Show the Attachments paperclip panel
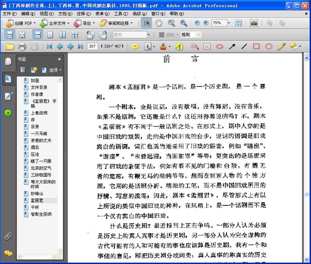The width and height of the screenshot is (311, 264). click(8, 236)
